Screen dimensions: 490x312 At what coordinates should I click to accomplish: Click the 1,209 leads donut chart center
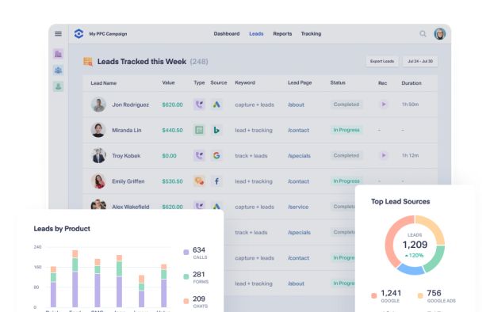[x=415, y=245]
